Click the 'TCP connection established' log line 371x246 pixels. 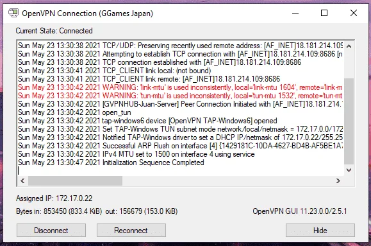coord(160,62)
